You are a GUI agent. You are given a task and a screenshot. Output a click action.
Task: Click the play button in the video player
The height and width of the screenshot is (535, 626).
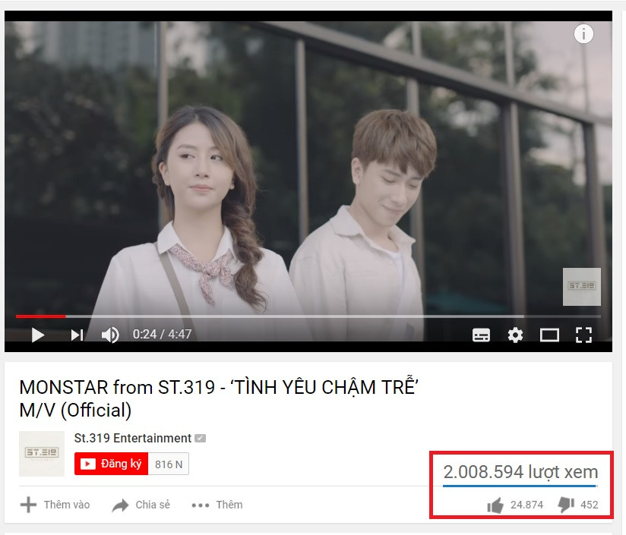[x=37, y=335]
